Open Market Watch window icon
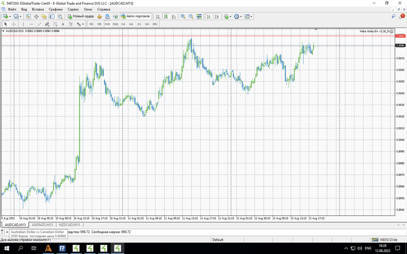This screenshot has width=407, height=254. point(28,16)
